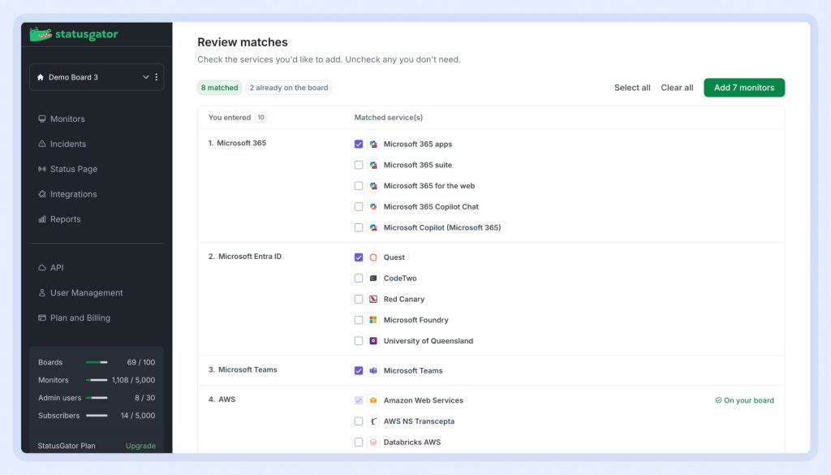
Task: Click the Red Canary logo icon
Action: [373, 299]
